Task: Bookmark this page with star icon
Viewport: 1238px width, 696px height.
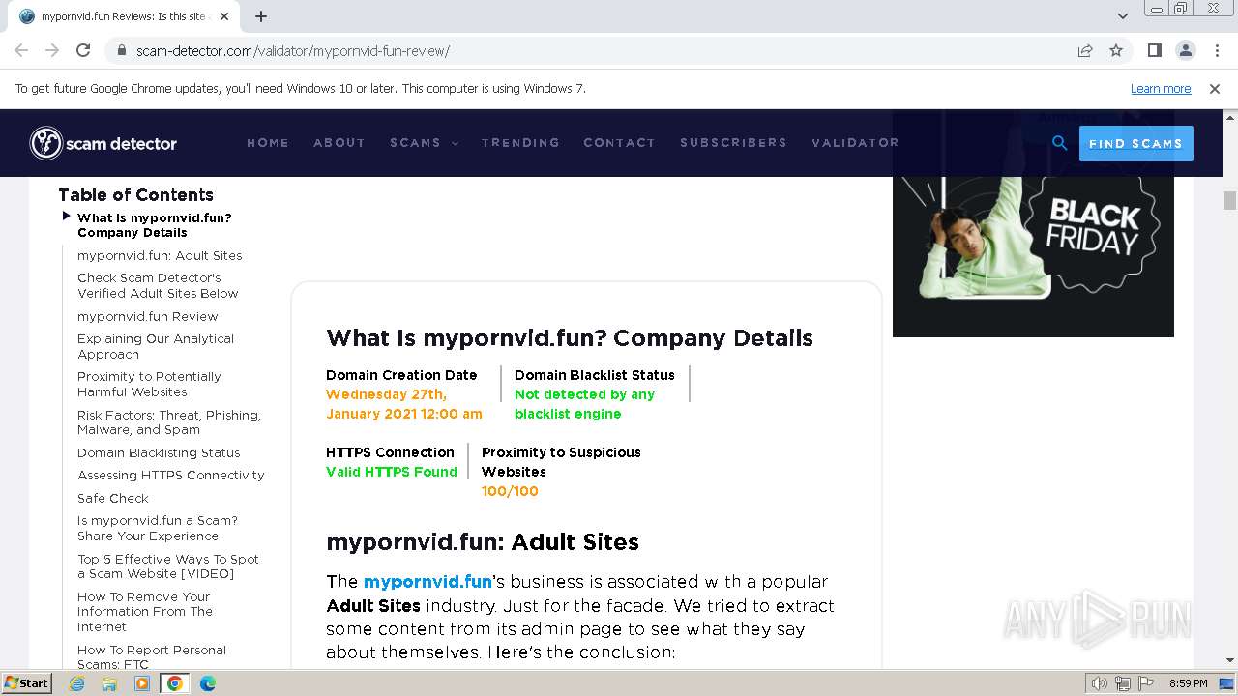Action: (x=1116, y=50)
